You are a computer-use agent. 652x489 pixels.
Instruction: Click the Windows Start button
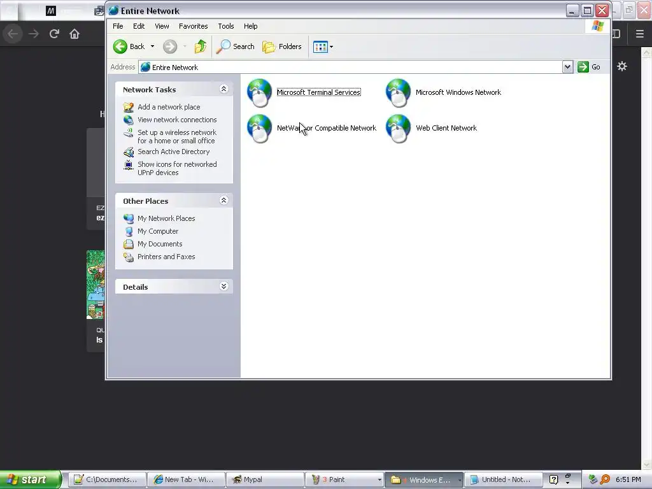(30, 479)
